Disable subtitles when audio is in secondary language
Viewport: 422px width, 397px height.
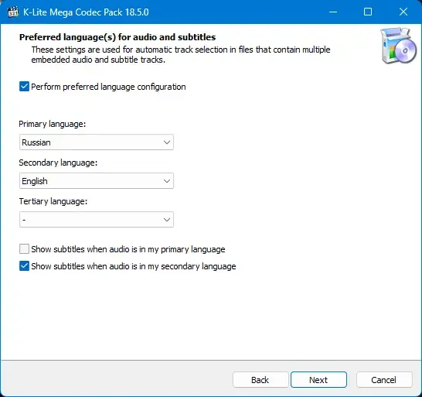pyautogui.click(x=24, y=266)
